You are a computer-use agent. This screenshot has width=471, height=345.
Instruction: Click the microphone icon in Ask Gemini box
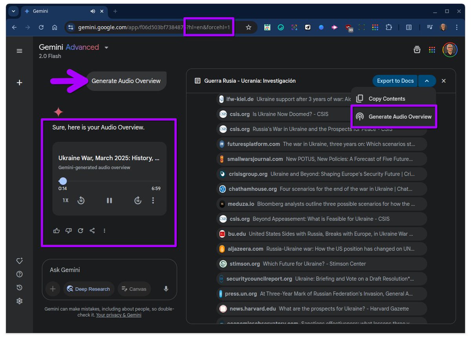click(166, 289)
